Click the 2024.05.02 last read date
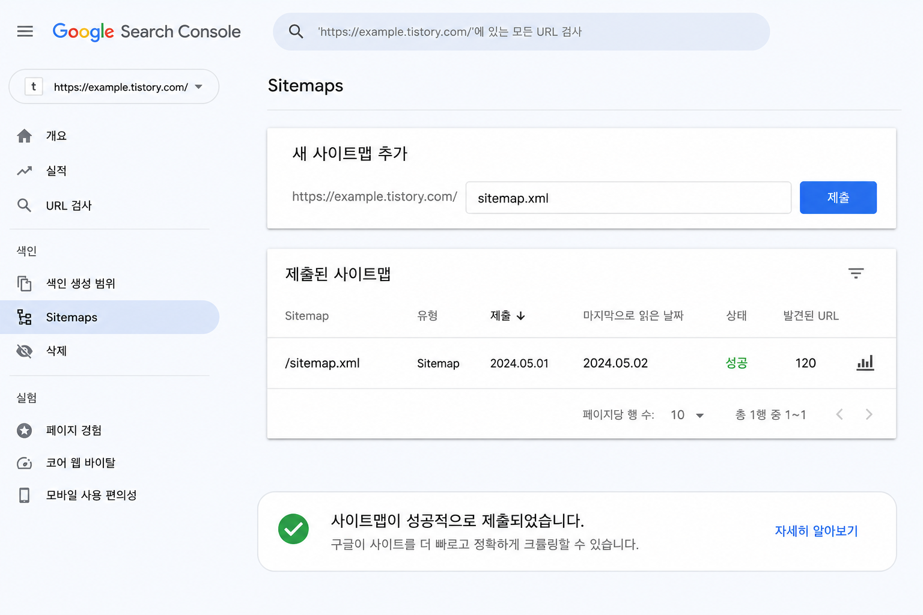Viewport: 923px width, 615px height. click(615, 363)
